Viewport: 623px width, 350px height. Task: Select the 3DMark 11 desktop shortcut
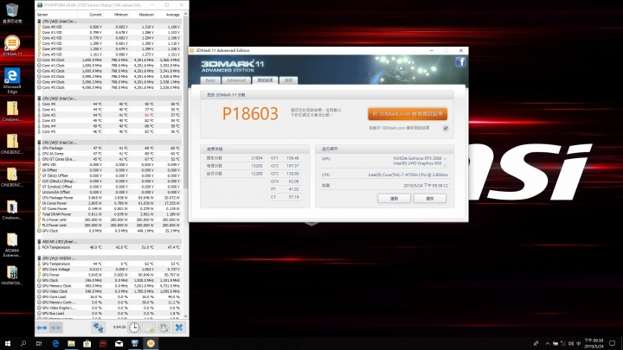[x=12, y=46]
